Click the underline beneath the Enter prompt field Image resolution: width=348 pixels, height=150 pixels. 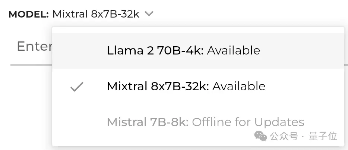click(31, 65)
